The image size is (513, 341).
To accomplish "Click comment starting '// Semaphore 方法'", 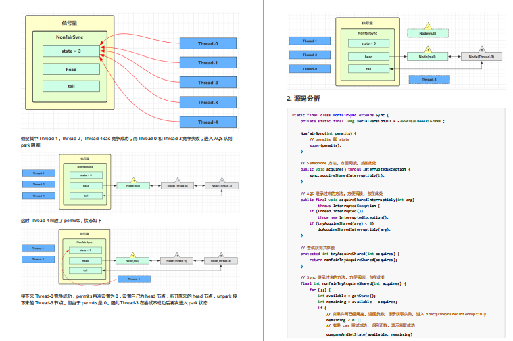I will point(339,163).
